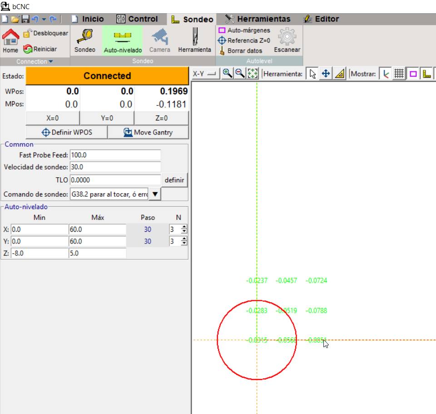436x414 pixels.
Task: Start a scan with the Escanear icon
Action: click(x=287, y=39)
